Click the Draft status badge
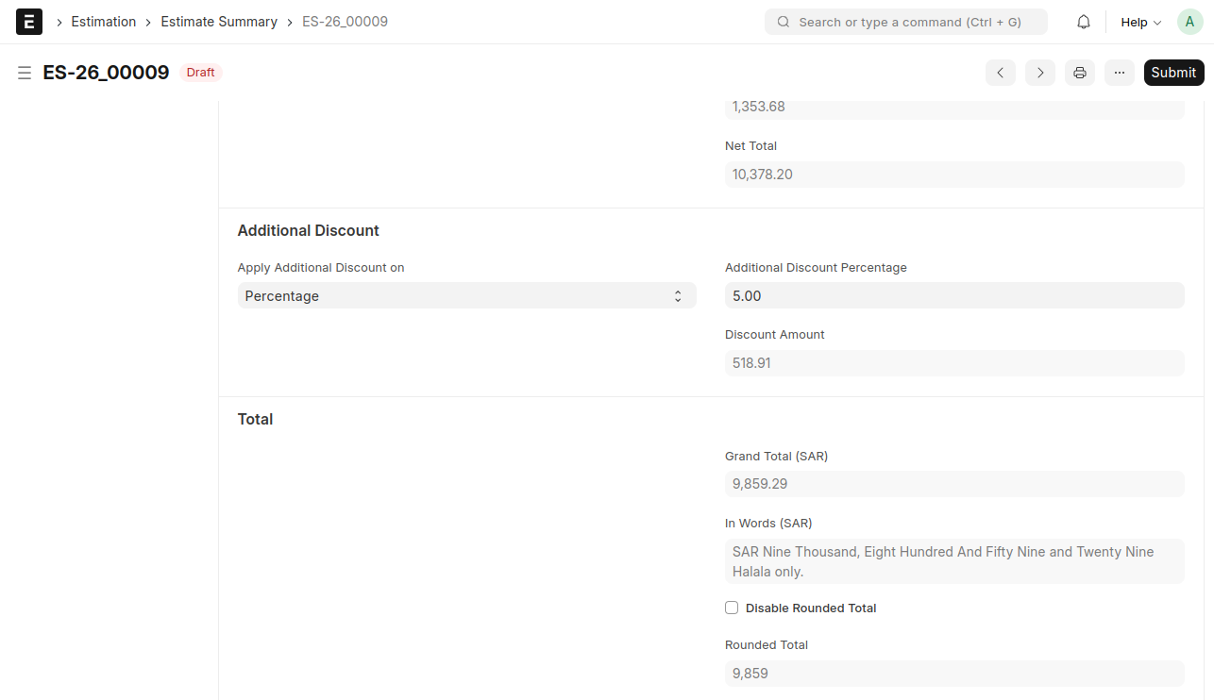The width and height of the screenshot is (1214, 700). coord(200,73)
